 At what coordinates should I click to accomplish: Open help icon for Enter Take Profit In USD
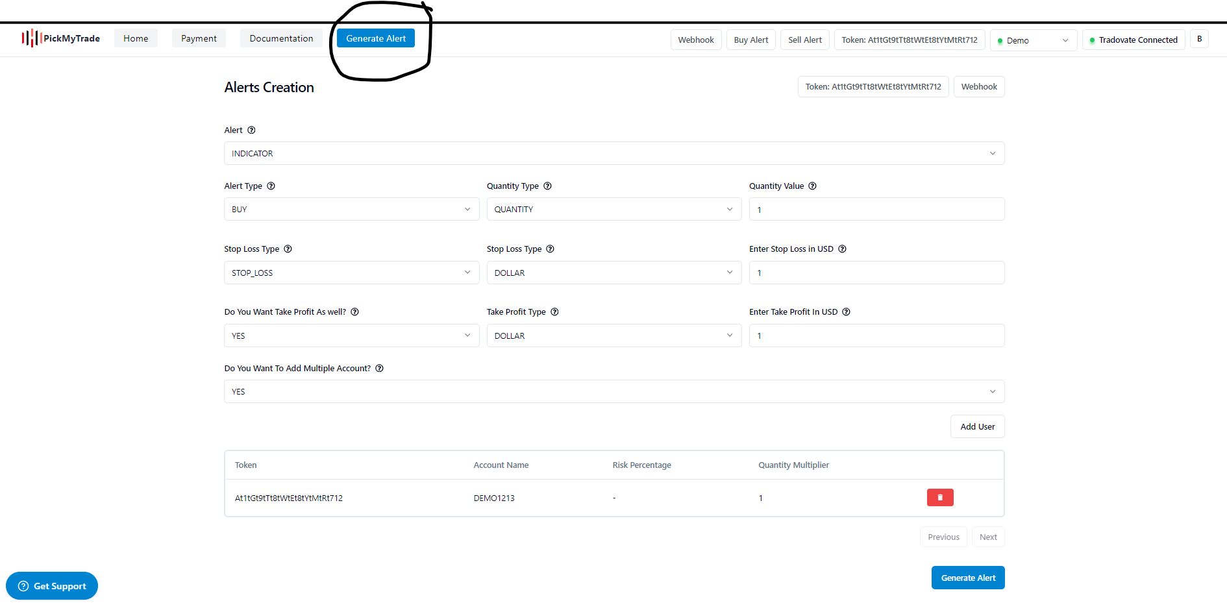pos(846,312)
